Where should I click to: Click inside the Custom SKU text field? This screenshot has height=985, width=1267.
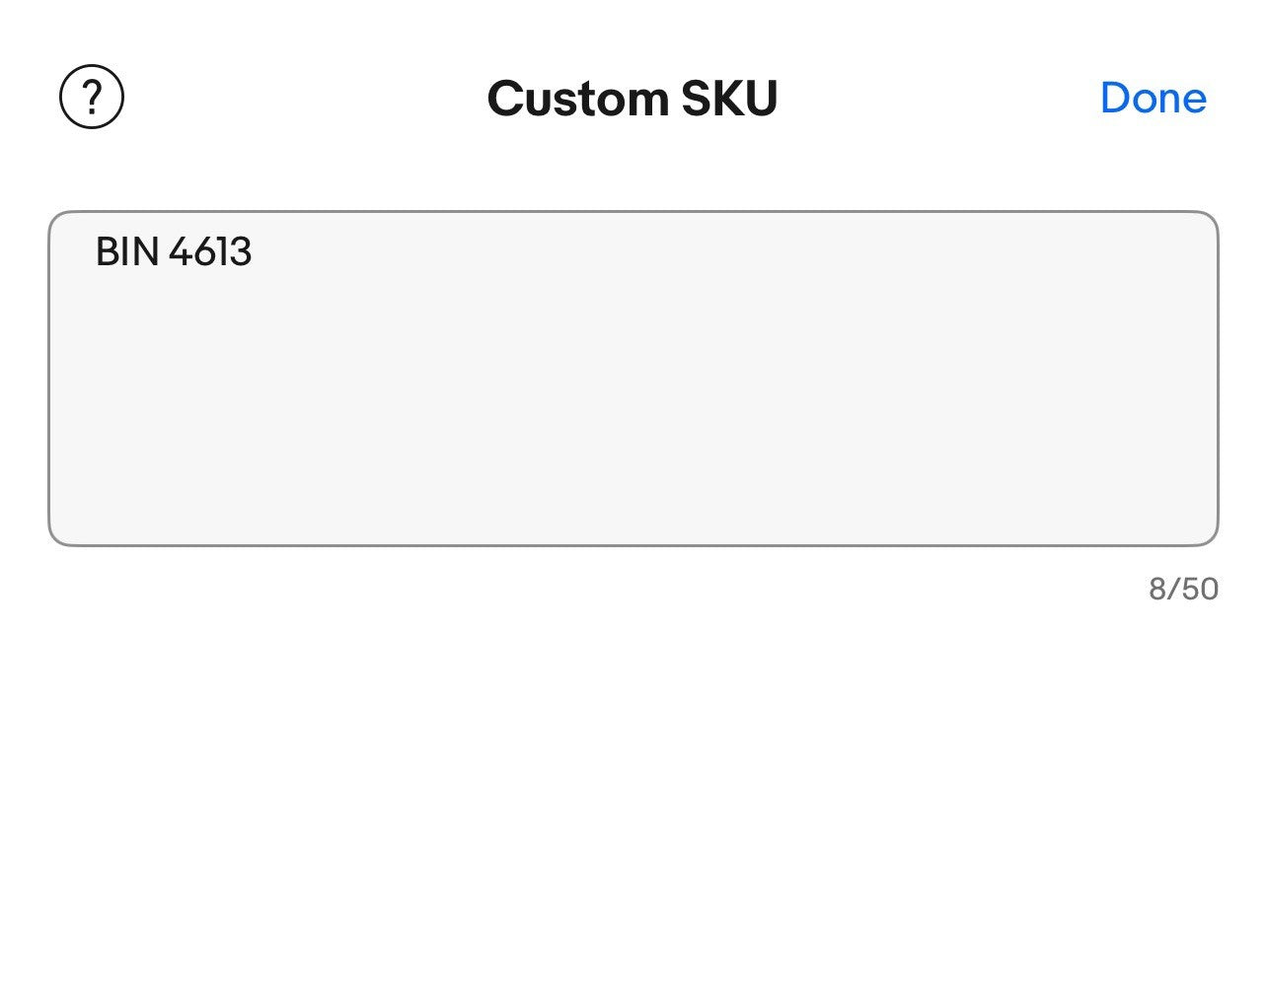pos(633,378)
